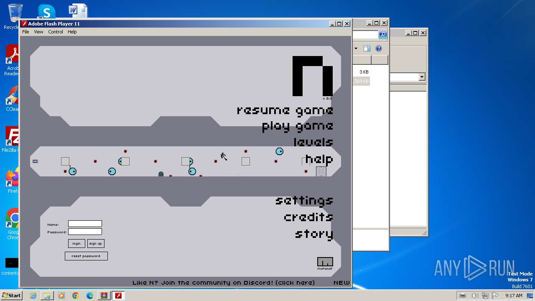Open the Word document desktop icon
Image resolution: width=535 pixels, height=301 pixels.
click(x=78, y=11)
